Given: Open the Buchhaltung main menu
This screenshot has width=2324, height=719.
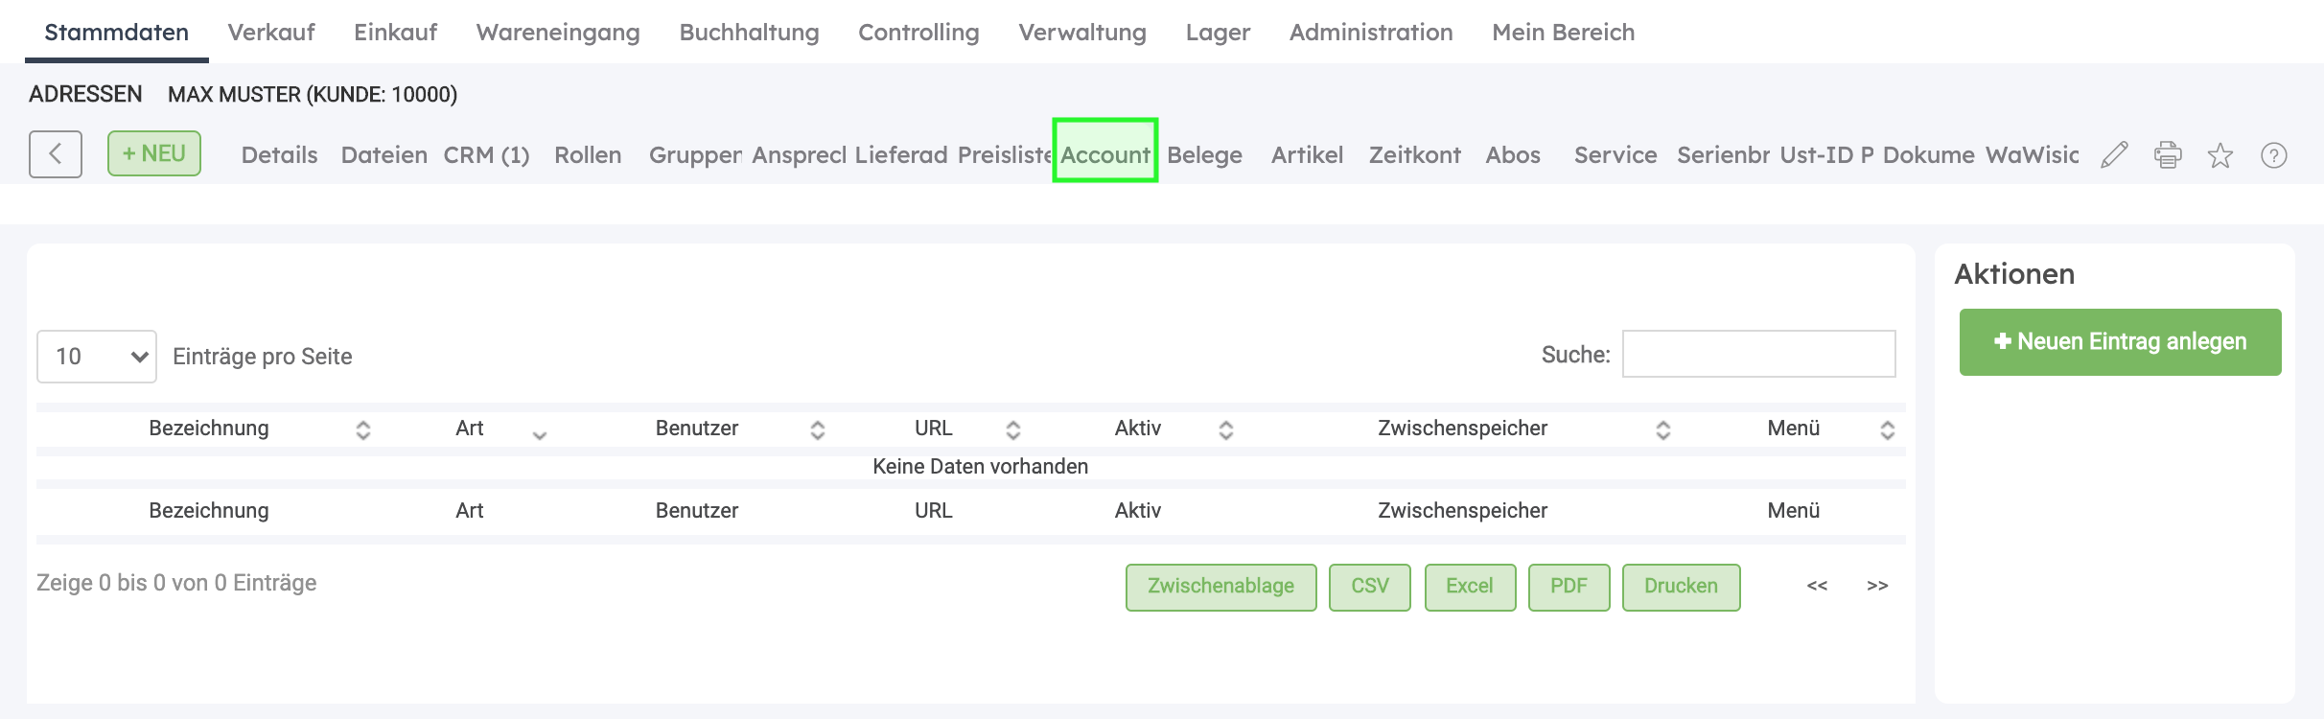Looking at the screenshot, I should (749, 33).
